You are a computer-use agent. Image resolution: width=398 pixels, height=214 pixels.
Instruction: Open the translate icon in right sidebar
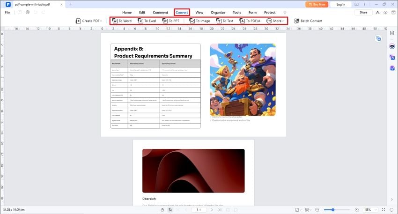click(x=392, y=58)
